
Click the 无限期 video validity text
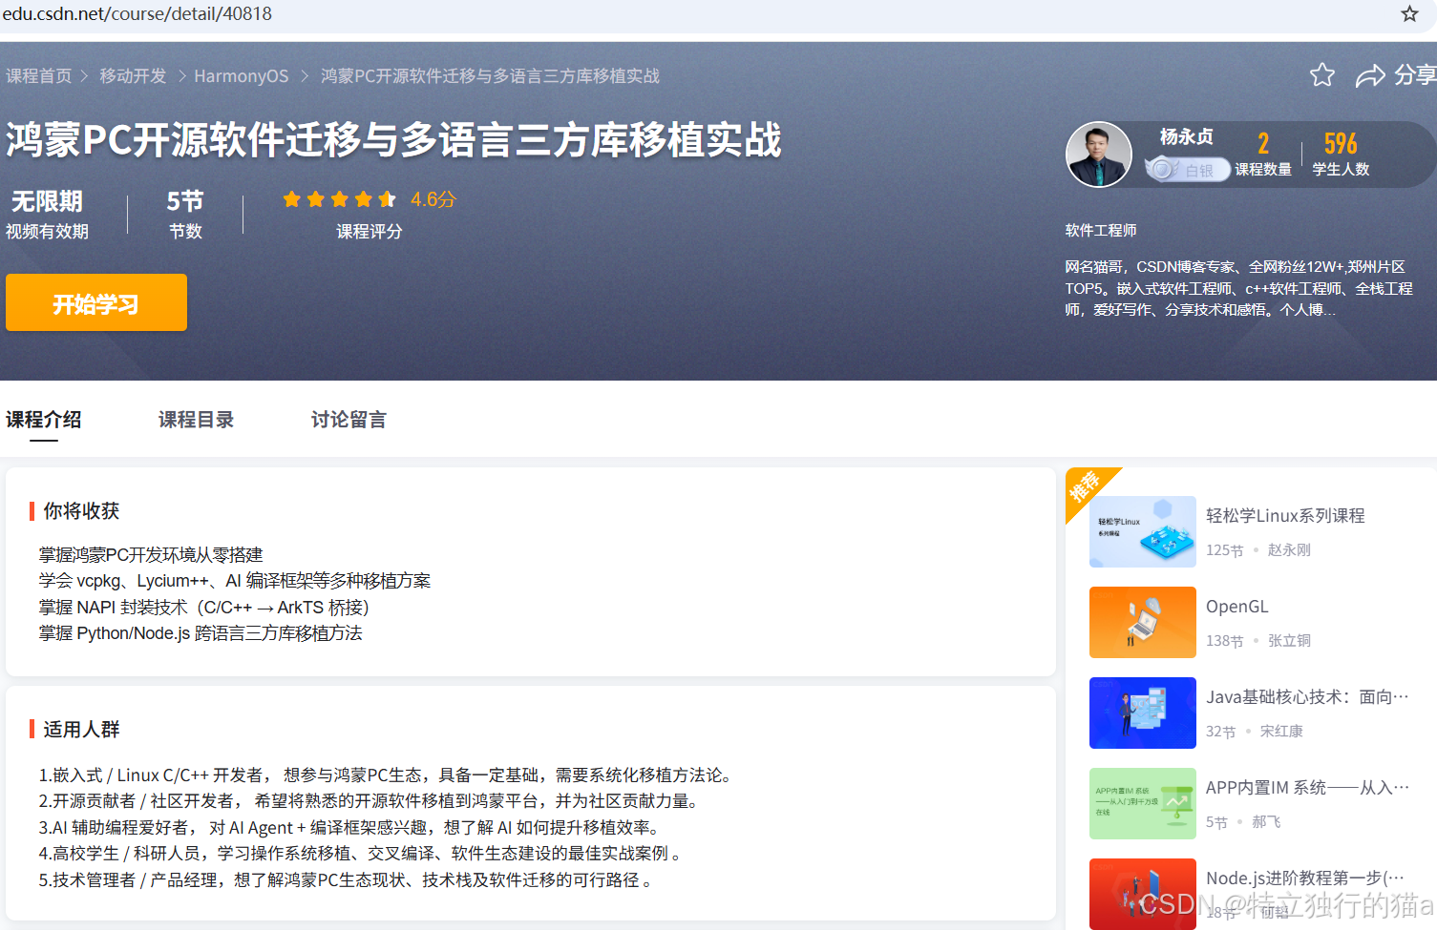click(x=47, y=201)
